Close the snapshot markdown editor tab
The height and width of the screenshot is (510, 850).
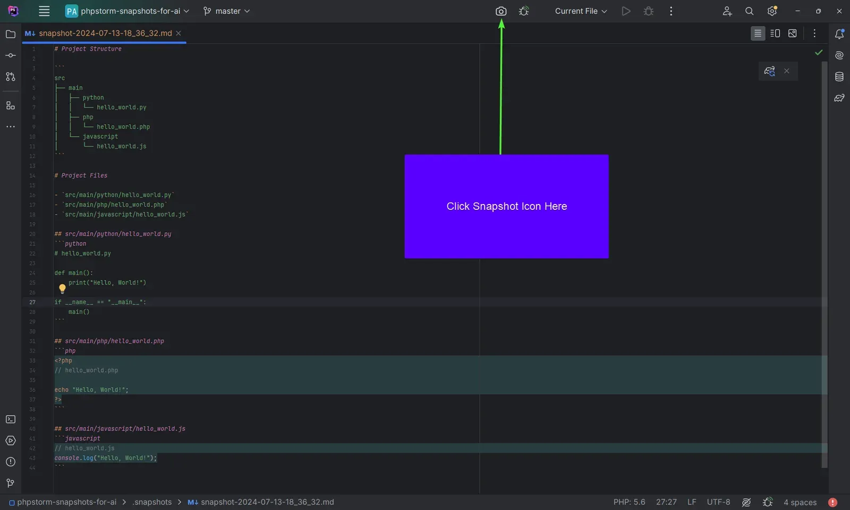click(178, 33)
